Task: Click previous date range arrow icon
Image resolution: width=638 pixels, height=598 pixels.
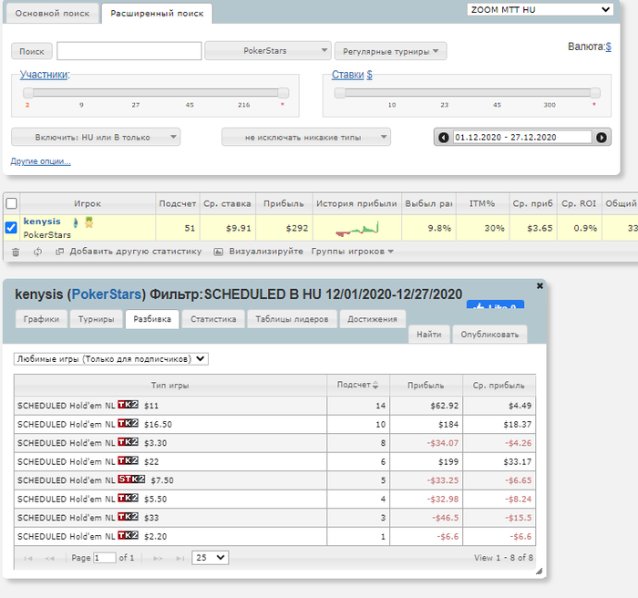Action: (444, 138)
